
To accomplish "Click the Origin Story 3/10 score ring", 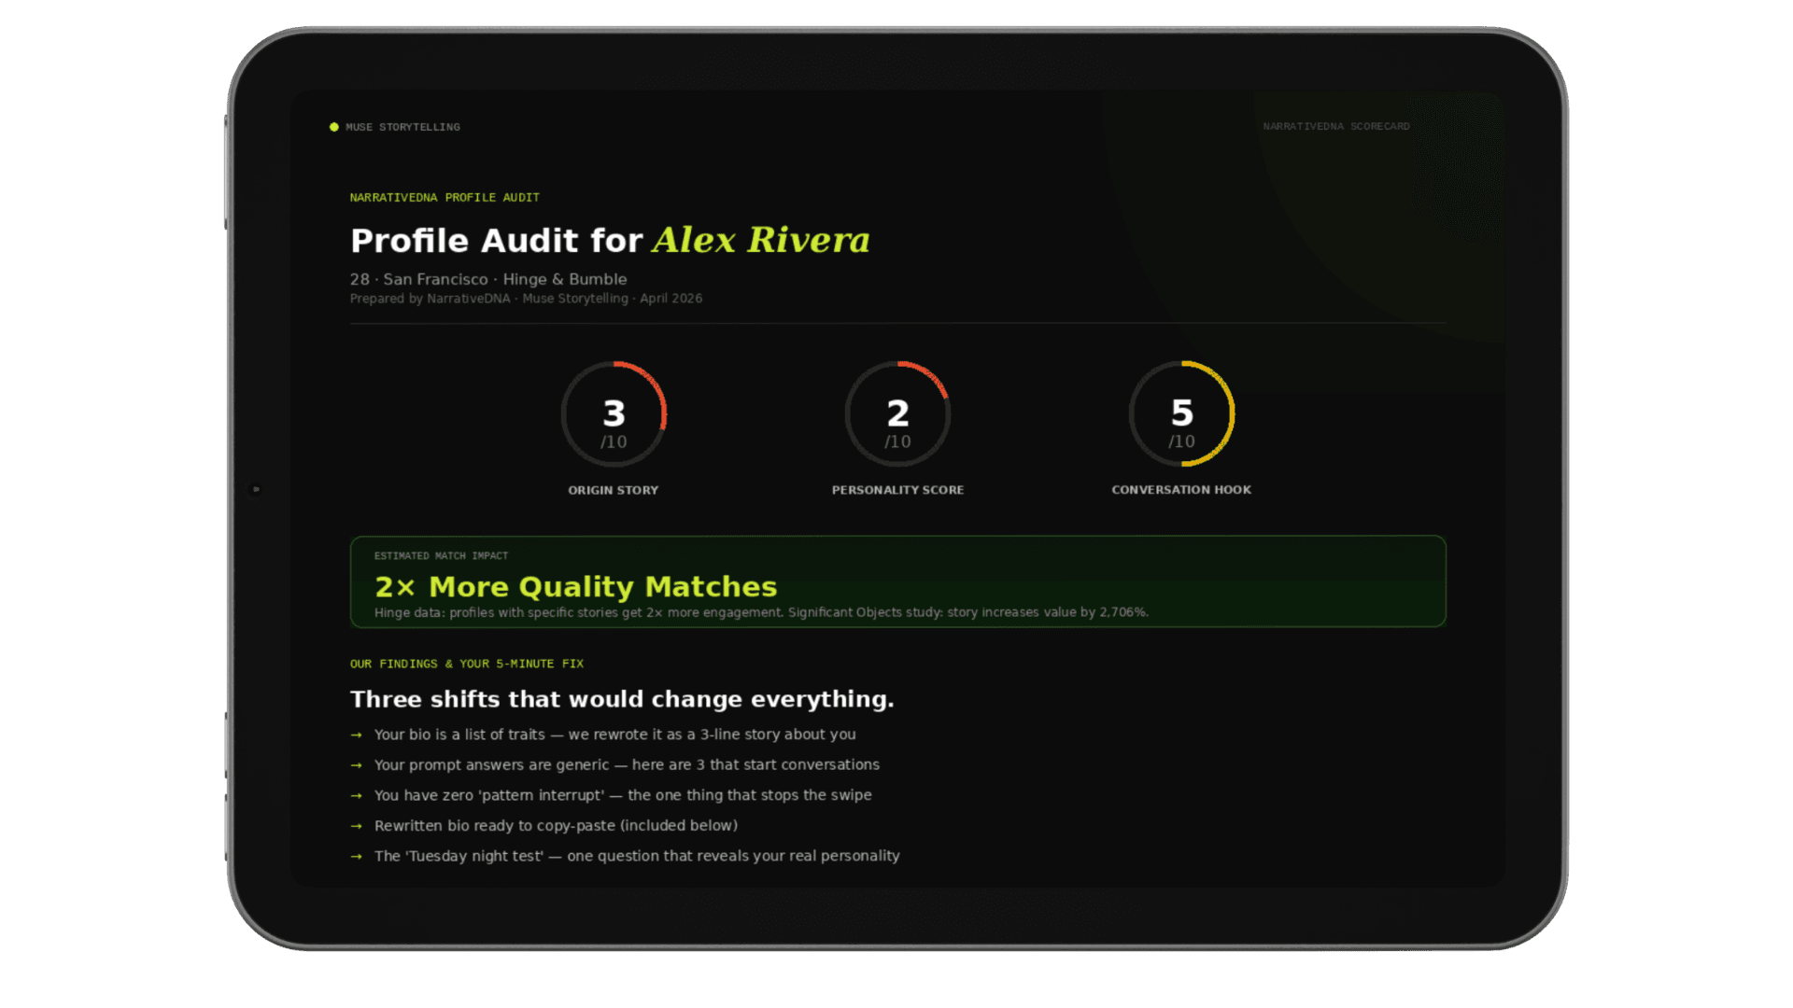I will tap(614, 414).
